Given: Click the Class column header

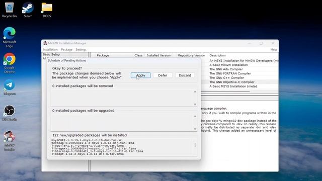Looking at the screenshot, I should pyautogui.click(x=138, y=55).
